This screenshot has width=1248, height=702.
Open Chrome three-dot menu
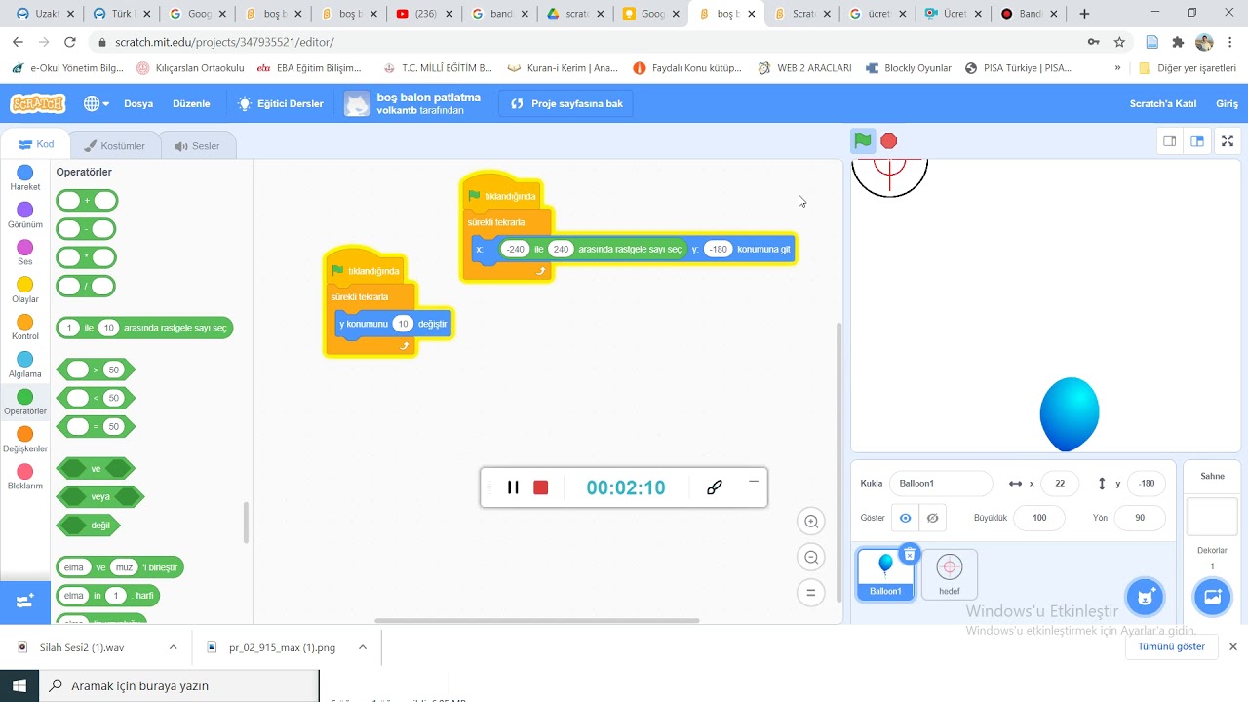(1230, 42)
